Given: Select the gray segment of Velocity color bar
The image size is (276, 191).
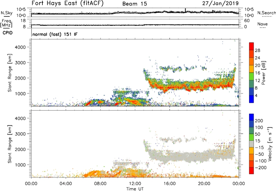Looking at the screenshot, I should click(252, 144).
